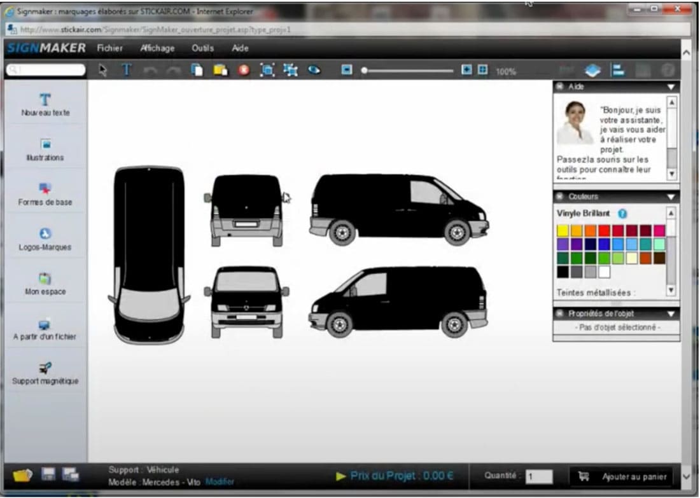This screenshot has width=700, height=498.
Task: Collapse the Propriétés de l'objet panel
Action: [671, 314]
